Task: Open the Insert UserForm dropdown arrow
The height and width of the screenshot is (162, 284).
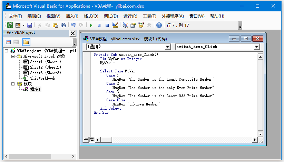Action: [23, 25]
